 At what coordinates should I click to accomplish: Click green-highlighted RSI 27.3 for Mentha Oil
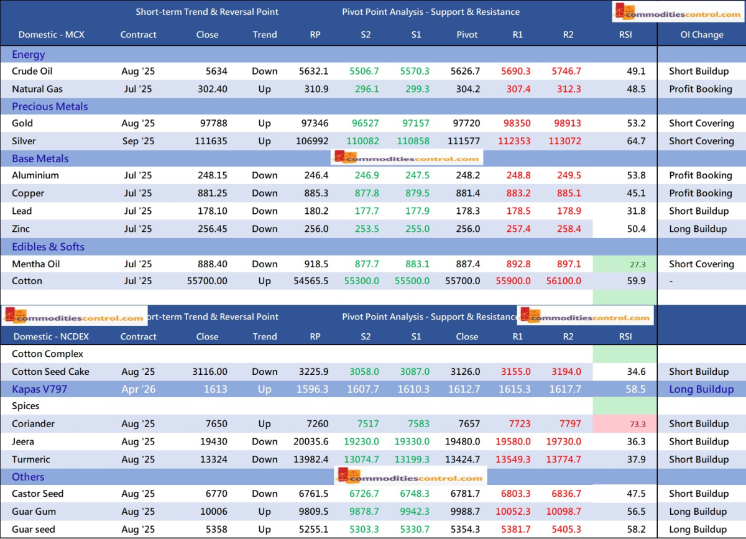(625, 264)
